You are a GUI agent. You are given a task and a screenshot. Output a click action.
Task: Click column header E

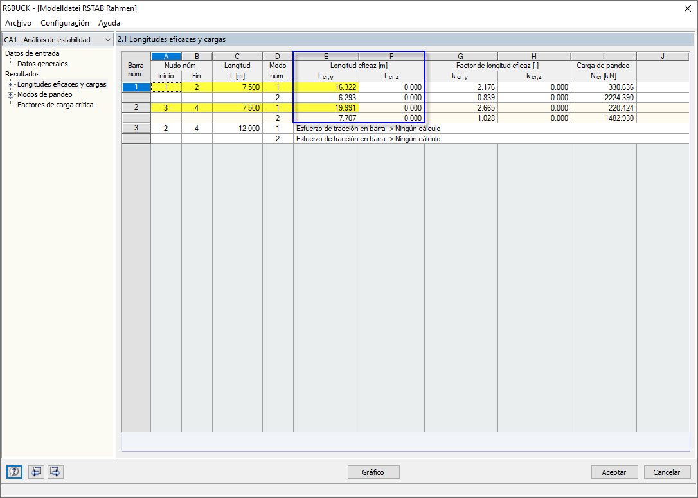pyautogui.click(x=326, y=56)
